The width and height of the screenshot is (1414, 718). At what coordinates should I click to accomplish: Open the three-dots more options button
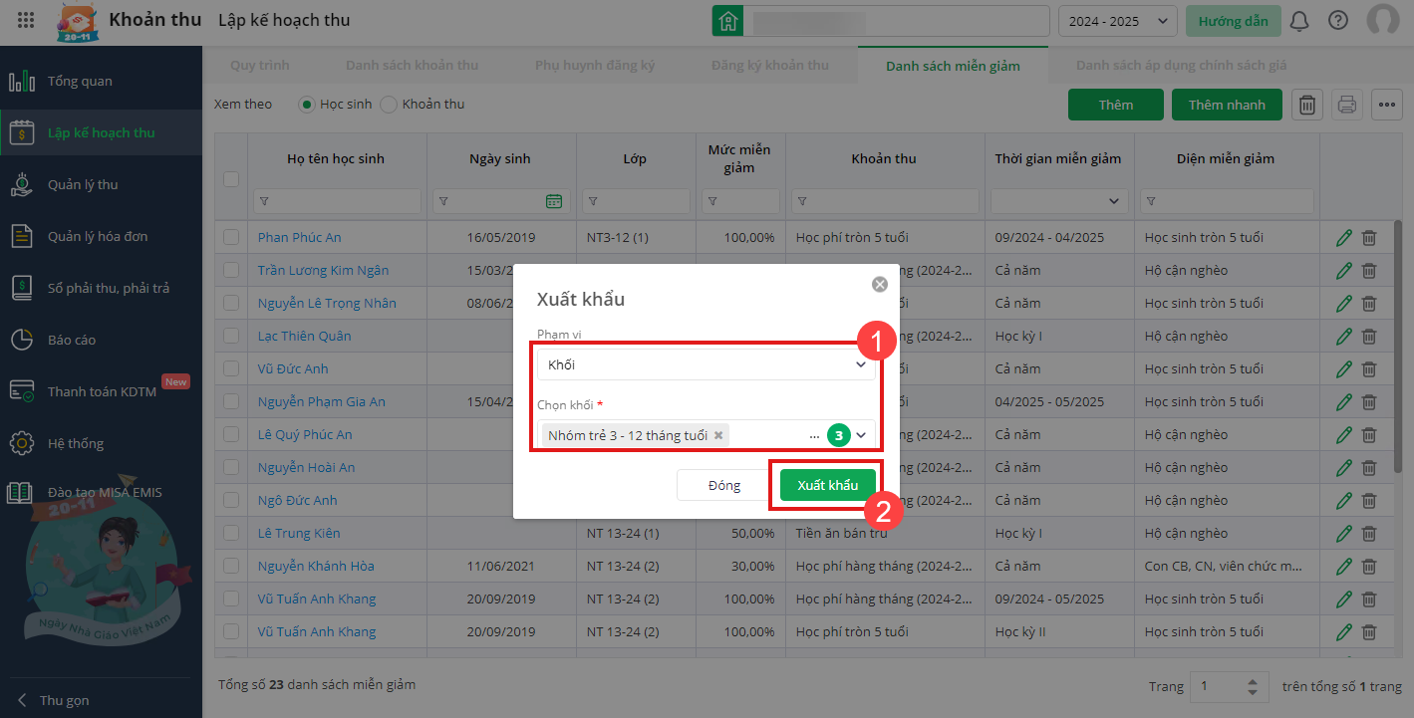click(1386, 105)
